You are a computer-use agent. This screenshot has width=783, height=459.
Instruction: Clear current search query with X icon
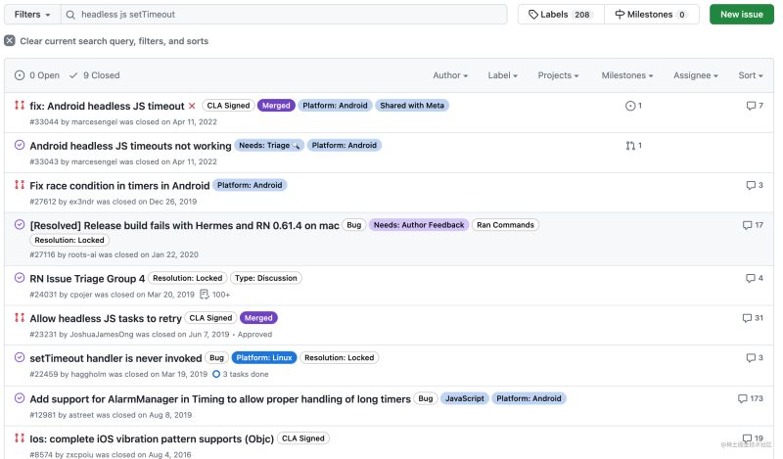10,41
